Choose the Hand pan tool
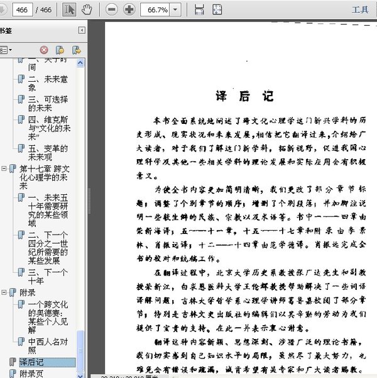The height and width of the screenshot is (378, 377). (87, 9)
